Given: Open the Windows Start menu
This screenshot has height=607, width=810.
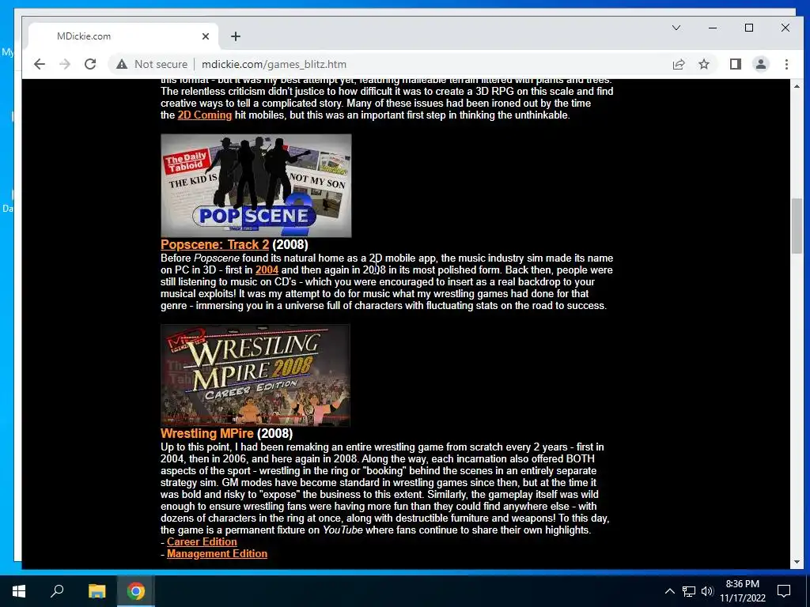Looking at the screenshot, I should [x=19, y=591].
